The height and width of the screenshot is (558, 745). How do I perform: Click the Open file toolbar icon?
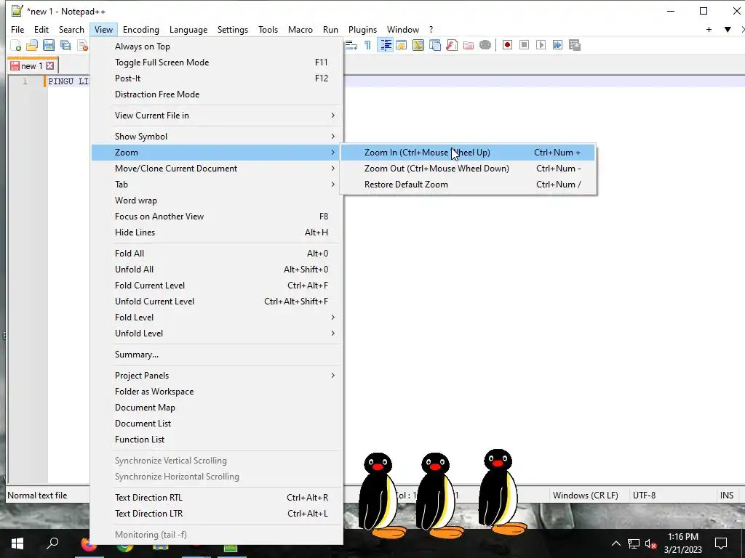click(x=32, y=45)
